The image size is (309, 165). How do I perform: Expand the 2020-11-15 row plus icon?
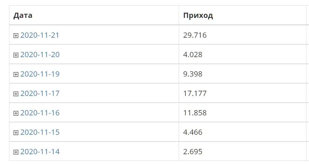16,133
